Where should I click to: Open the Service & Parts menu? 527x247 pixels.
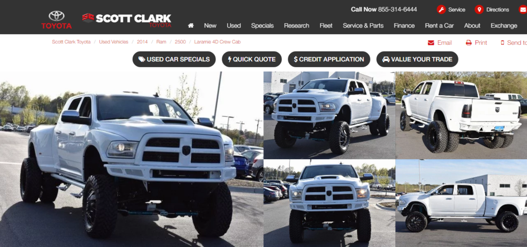click(363, 25)
